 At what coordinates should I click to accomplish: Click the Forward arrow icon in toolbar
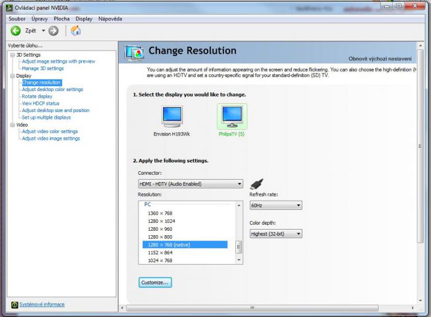coord(54,31)
